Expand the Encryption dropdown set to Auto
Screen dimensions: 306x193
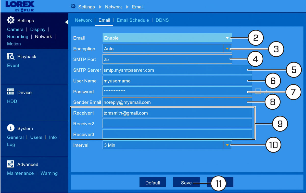click(167, 49)
